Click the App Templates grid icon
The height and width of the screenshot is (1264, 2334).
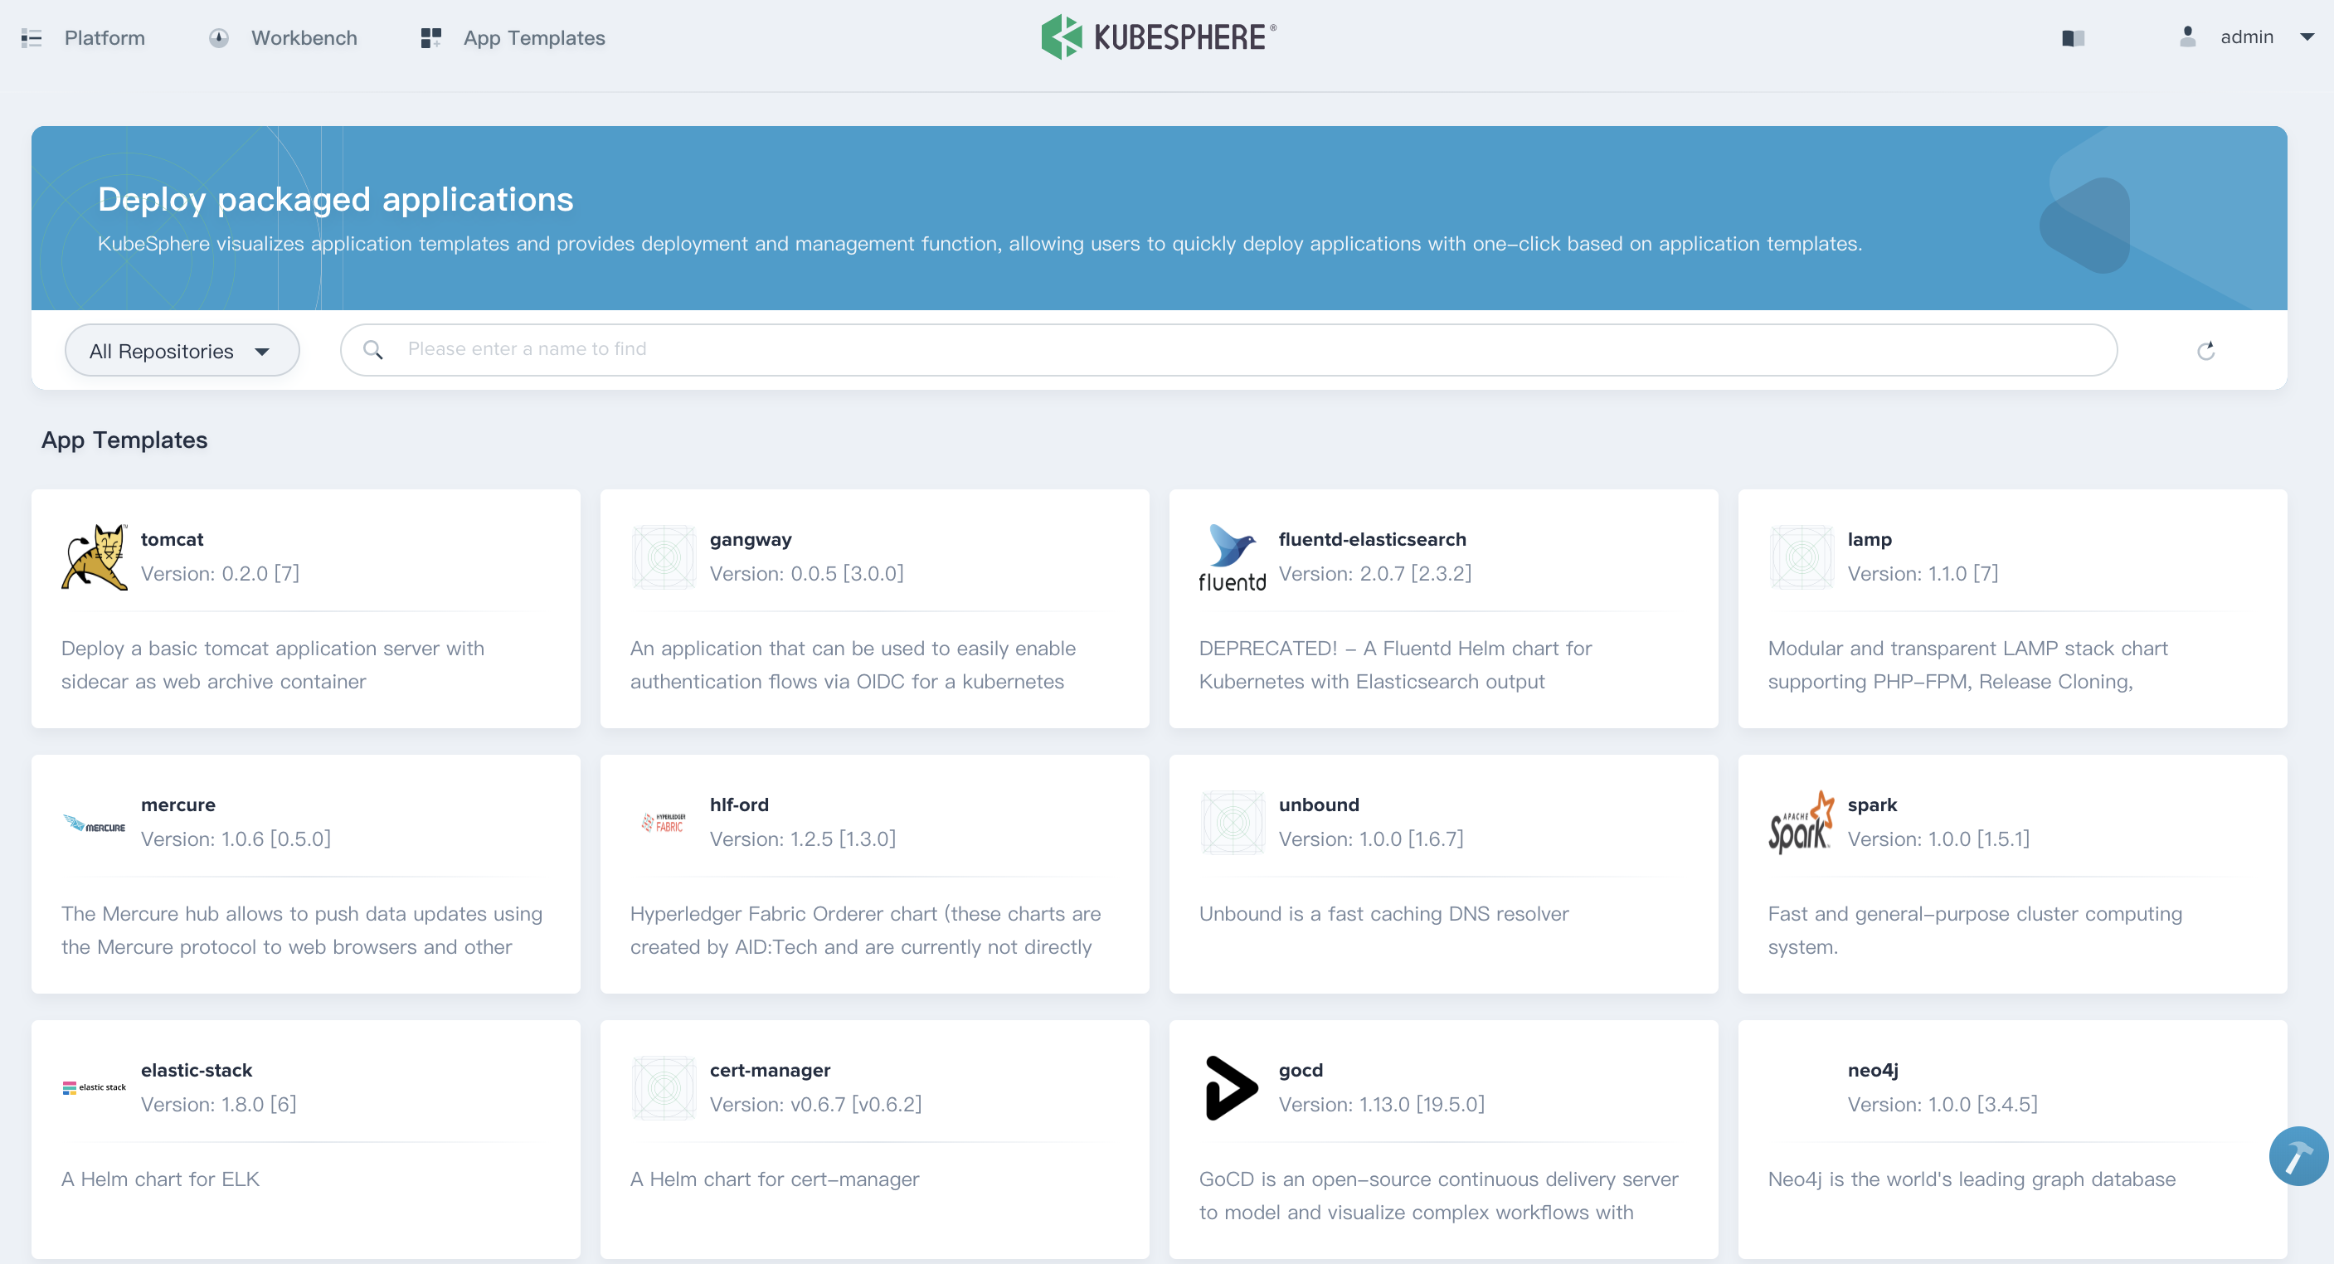tap(431, 38)
